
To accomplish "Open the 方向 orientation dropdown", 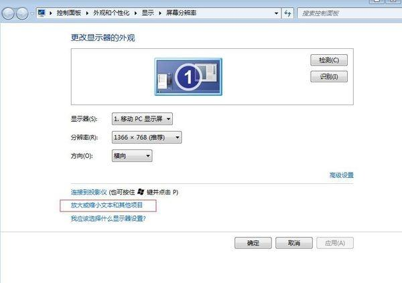I will tap(132, 156).
